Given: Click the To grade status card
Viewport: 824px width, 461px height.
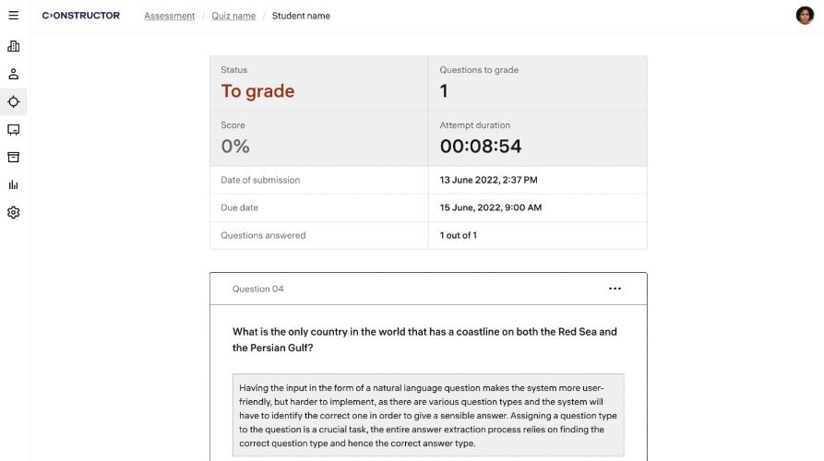Looking at the screenshot, I should [318, 84].
